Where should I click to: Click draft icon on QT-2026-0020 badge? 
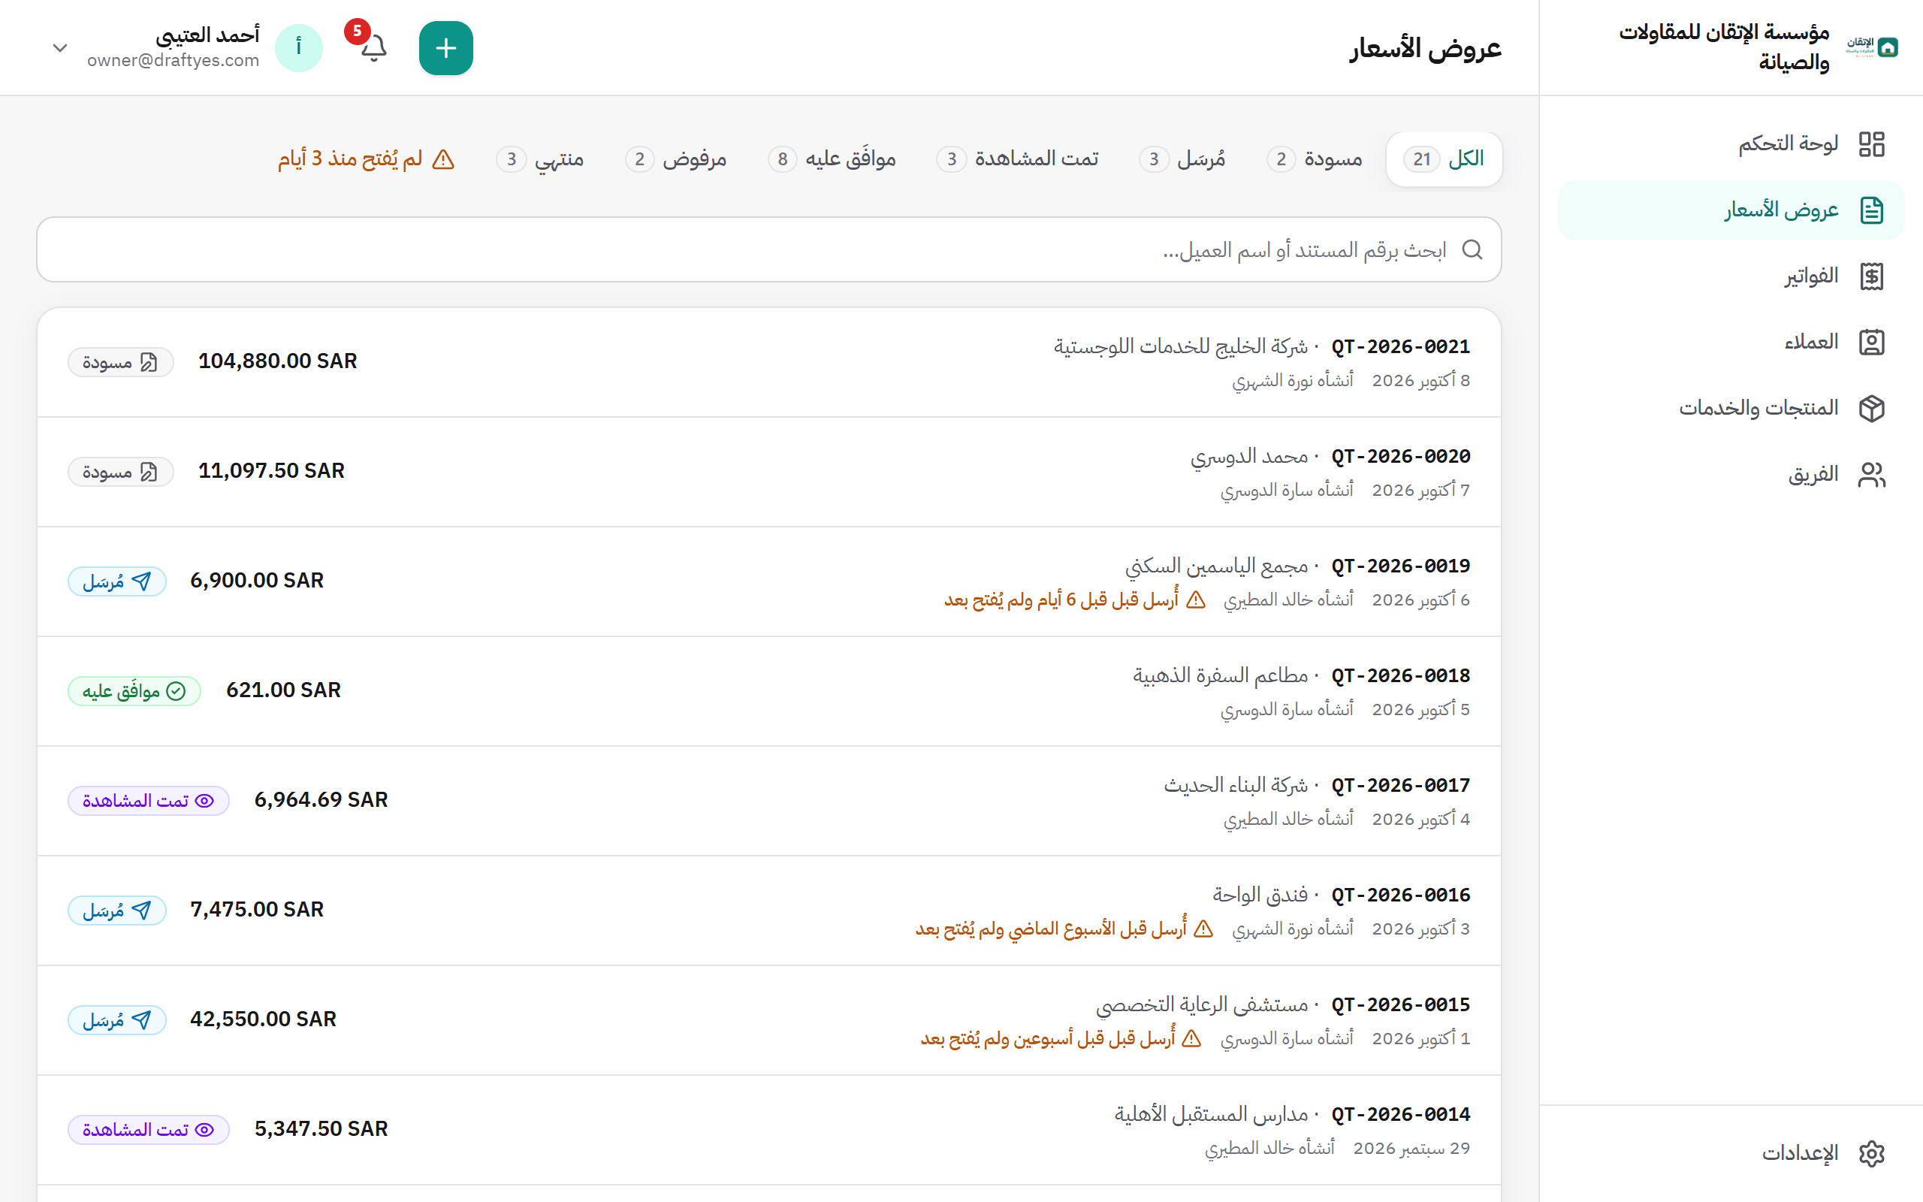coord(149,473)
